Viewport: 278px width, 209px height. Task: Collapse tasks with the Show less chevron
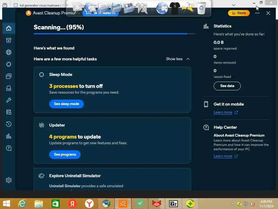point(188,59)
